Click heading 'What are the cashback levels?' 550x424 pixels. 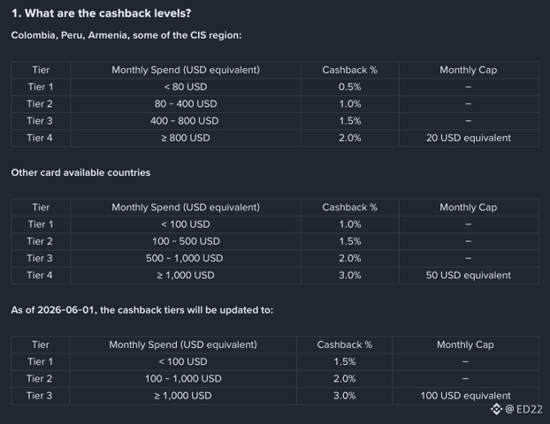click(102, 13)
